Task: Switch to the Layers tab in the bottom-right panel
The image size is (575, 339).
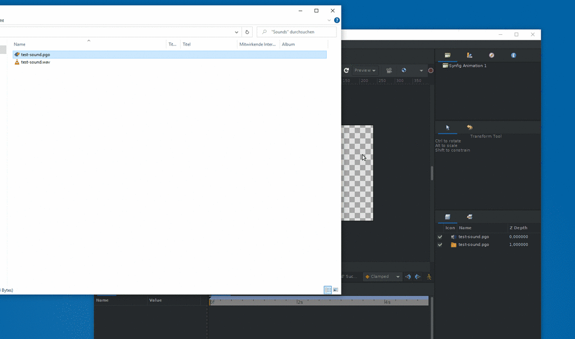Action: click(448, 217)
